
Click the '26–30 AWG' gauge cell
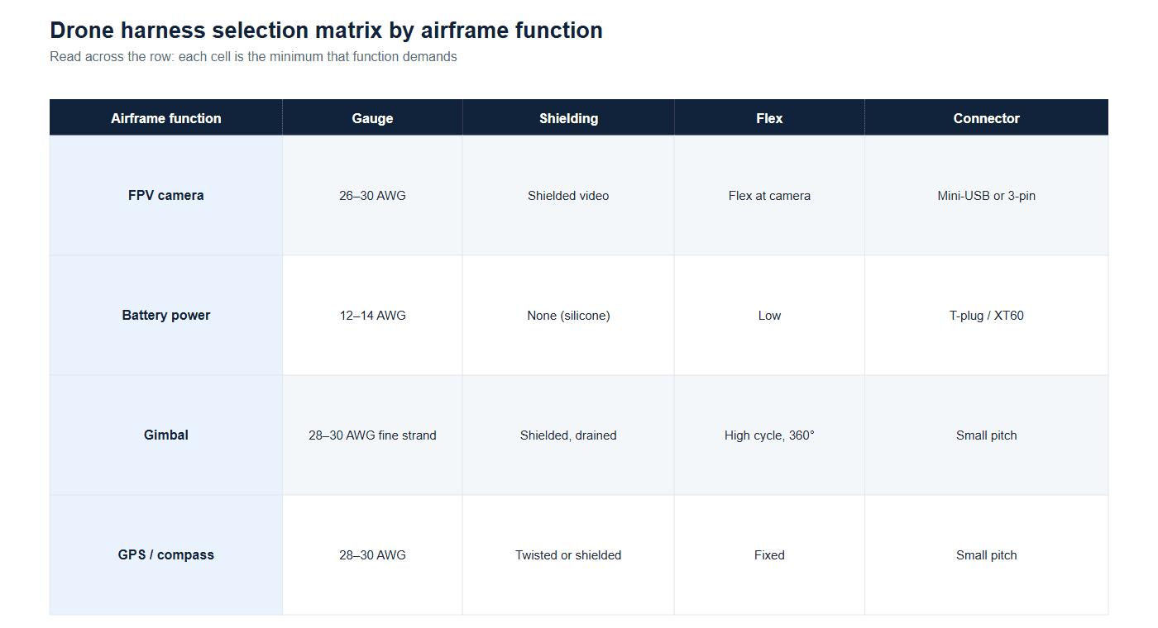click(x=372, y=196)
